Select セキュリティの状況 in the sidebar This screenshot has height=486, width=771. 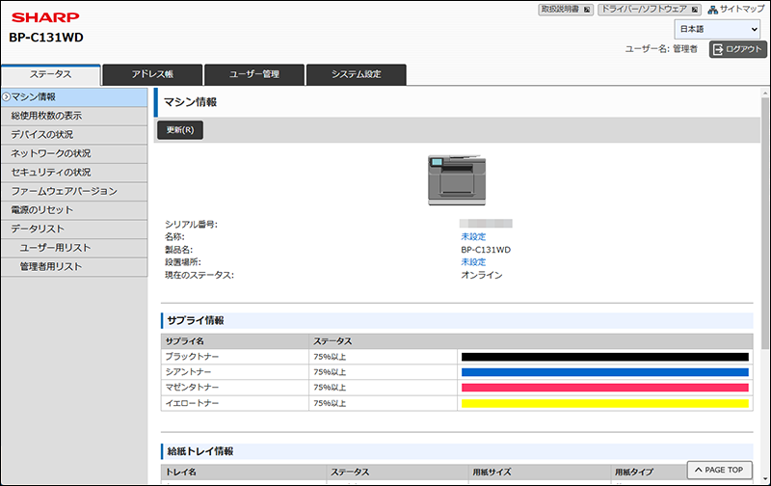(74, 173)
